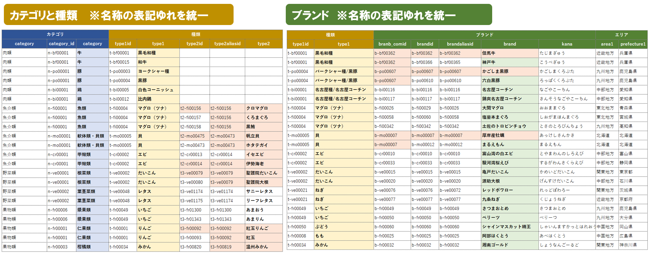This screenshot has height=254, width=652.
Task: Click the 但馬牛 brand cell
Action: 510,53
